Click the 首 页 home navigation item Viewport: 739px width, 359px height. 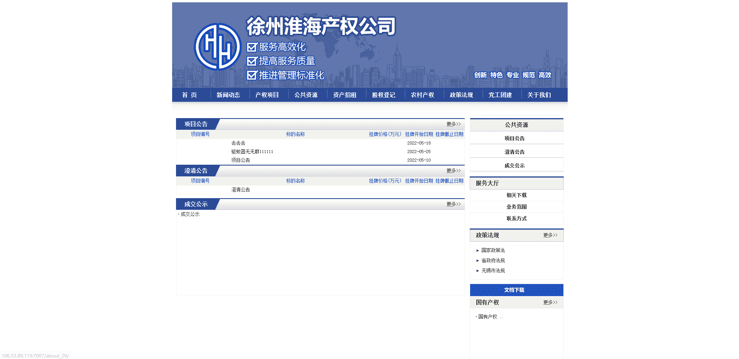coord(190,95)
